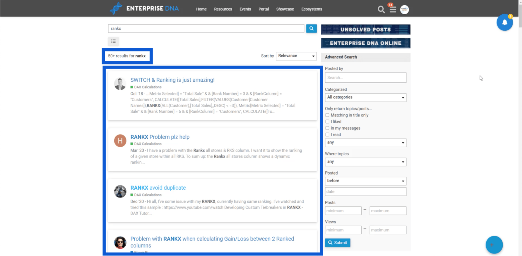Open the Sort by Relevance dropdown

(296, 56)
